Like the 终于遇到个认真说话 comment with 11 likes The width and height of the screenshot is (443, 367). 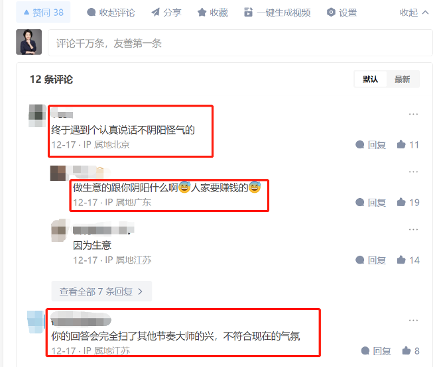[408, 145]
